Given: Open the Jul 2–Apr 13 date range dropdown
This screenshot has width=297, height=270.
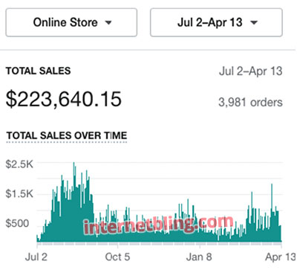Looking at the screenshot, I should (216, 22).
